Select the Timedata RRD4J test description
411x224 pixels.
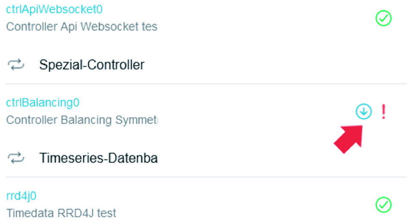pyautogui.click(x=61, y=213)
